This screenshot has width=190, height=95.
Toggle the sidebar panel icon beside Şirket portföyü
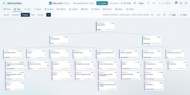point(4,3)
